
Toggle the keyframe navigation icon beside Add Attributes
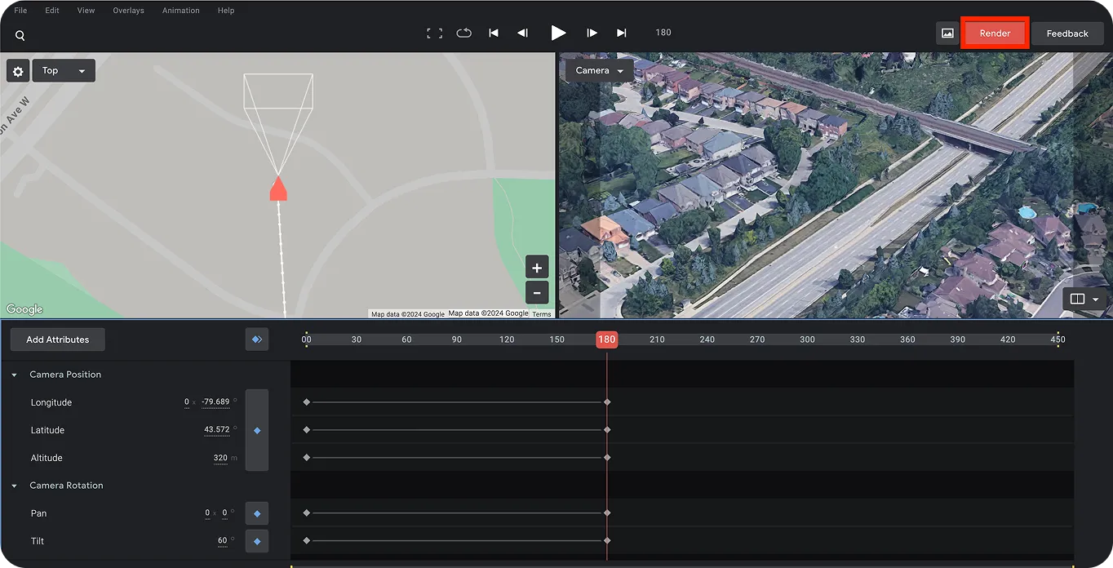point(257,339)
